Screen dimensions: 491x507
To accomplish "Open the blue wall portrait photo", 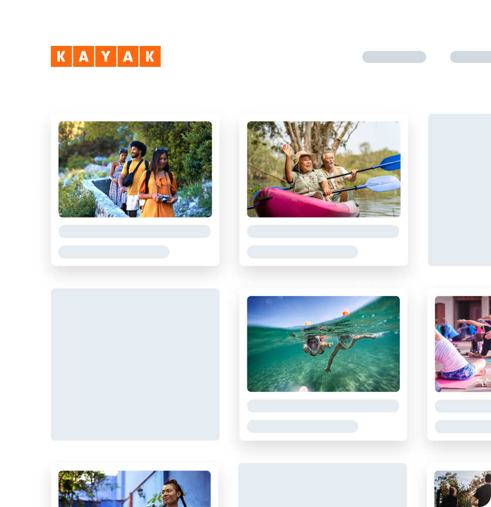I will pyautogui.click(x=134, y=489).
